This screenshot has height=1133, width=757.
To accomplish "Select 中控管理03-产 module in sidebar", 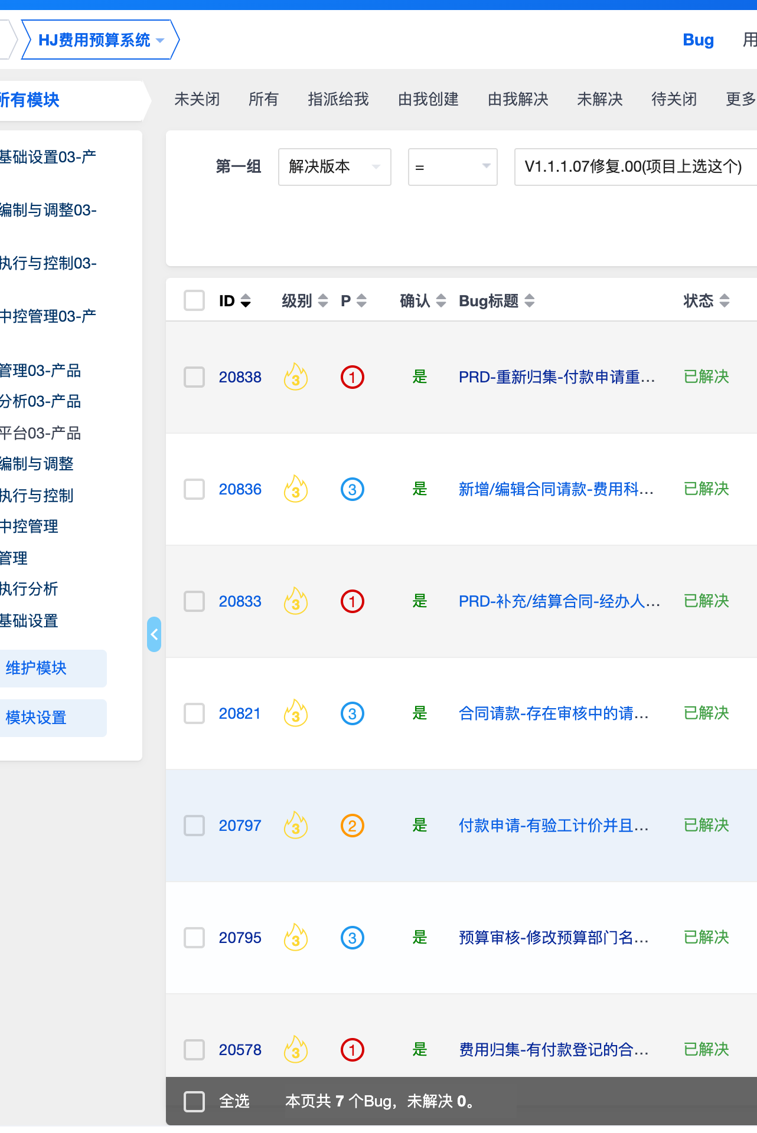I will pyautogui.click(x=48, y=316).
